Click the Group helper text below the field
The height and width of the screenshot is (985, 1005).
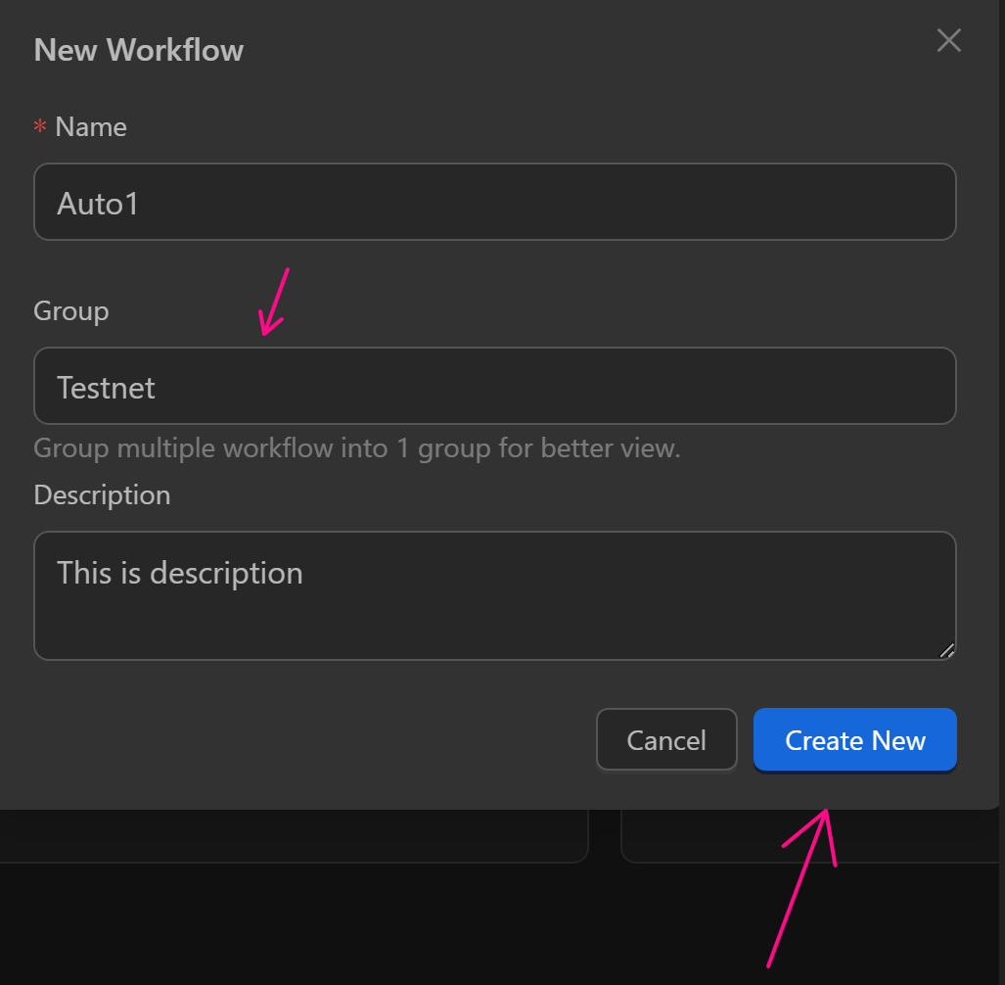pos(356,448)
